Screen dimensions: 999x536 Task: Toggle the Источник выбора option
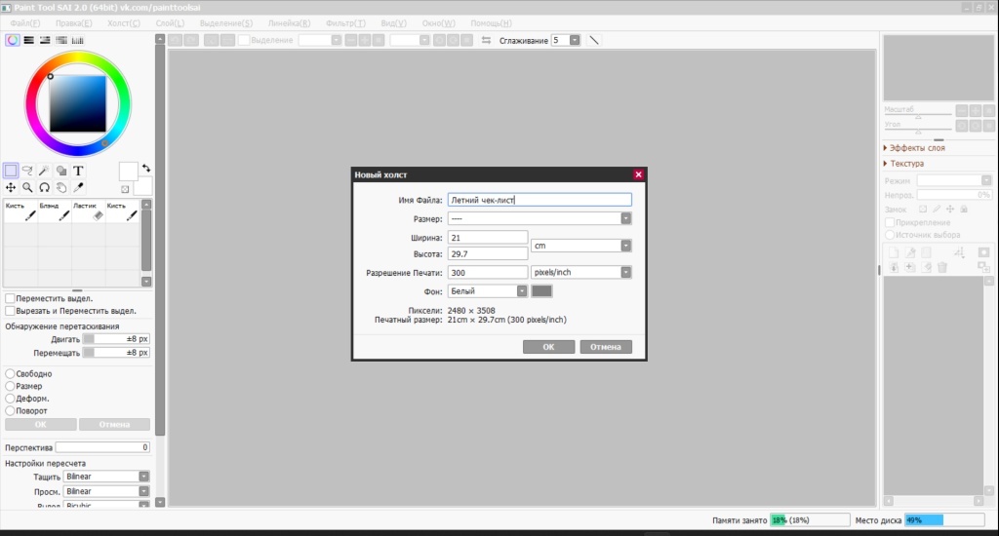[x=890, y=235]
